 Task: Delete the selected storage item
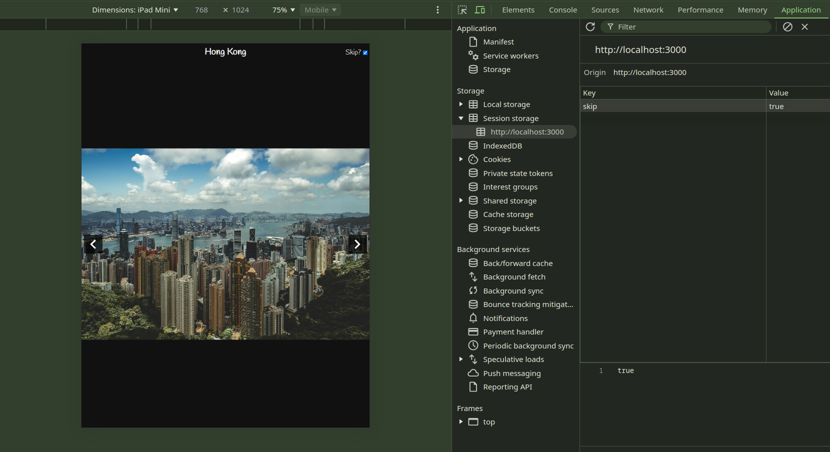805,27
